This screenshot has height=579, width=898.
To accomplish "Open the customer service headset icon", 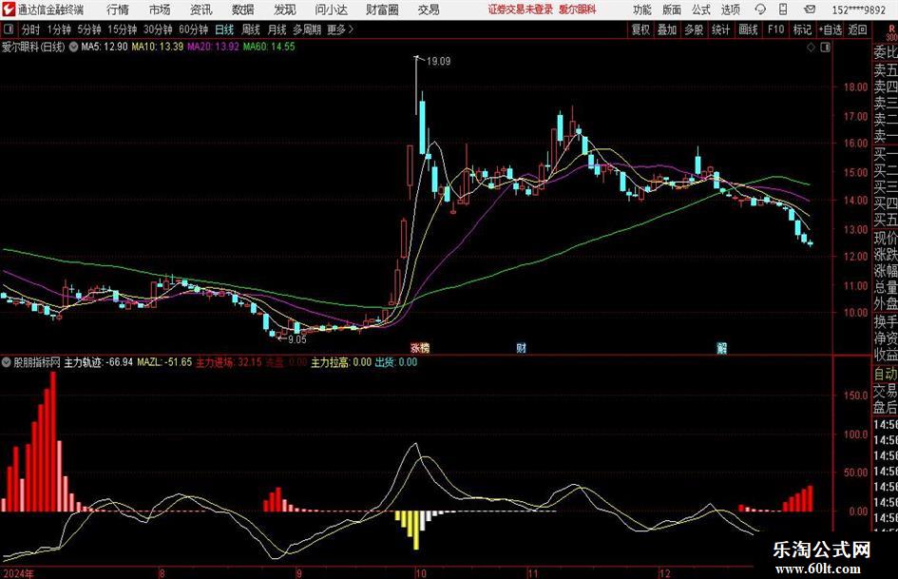I will coord(760,10).
